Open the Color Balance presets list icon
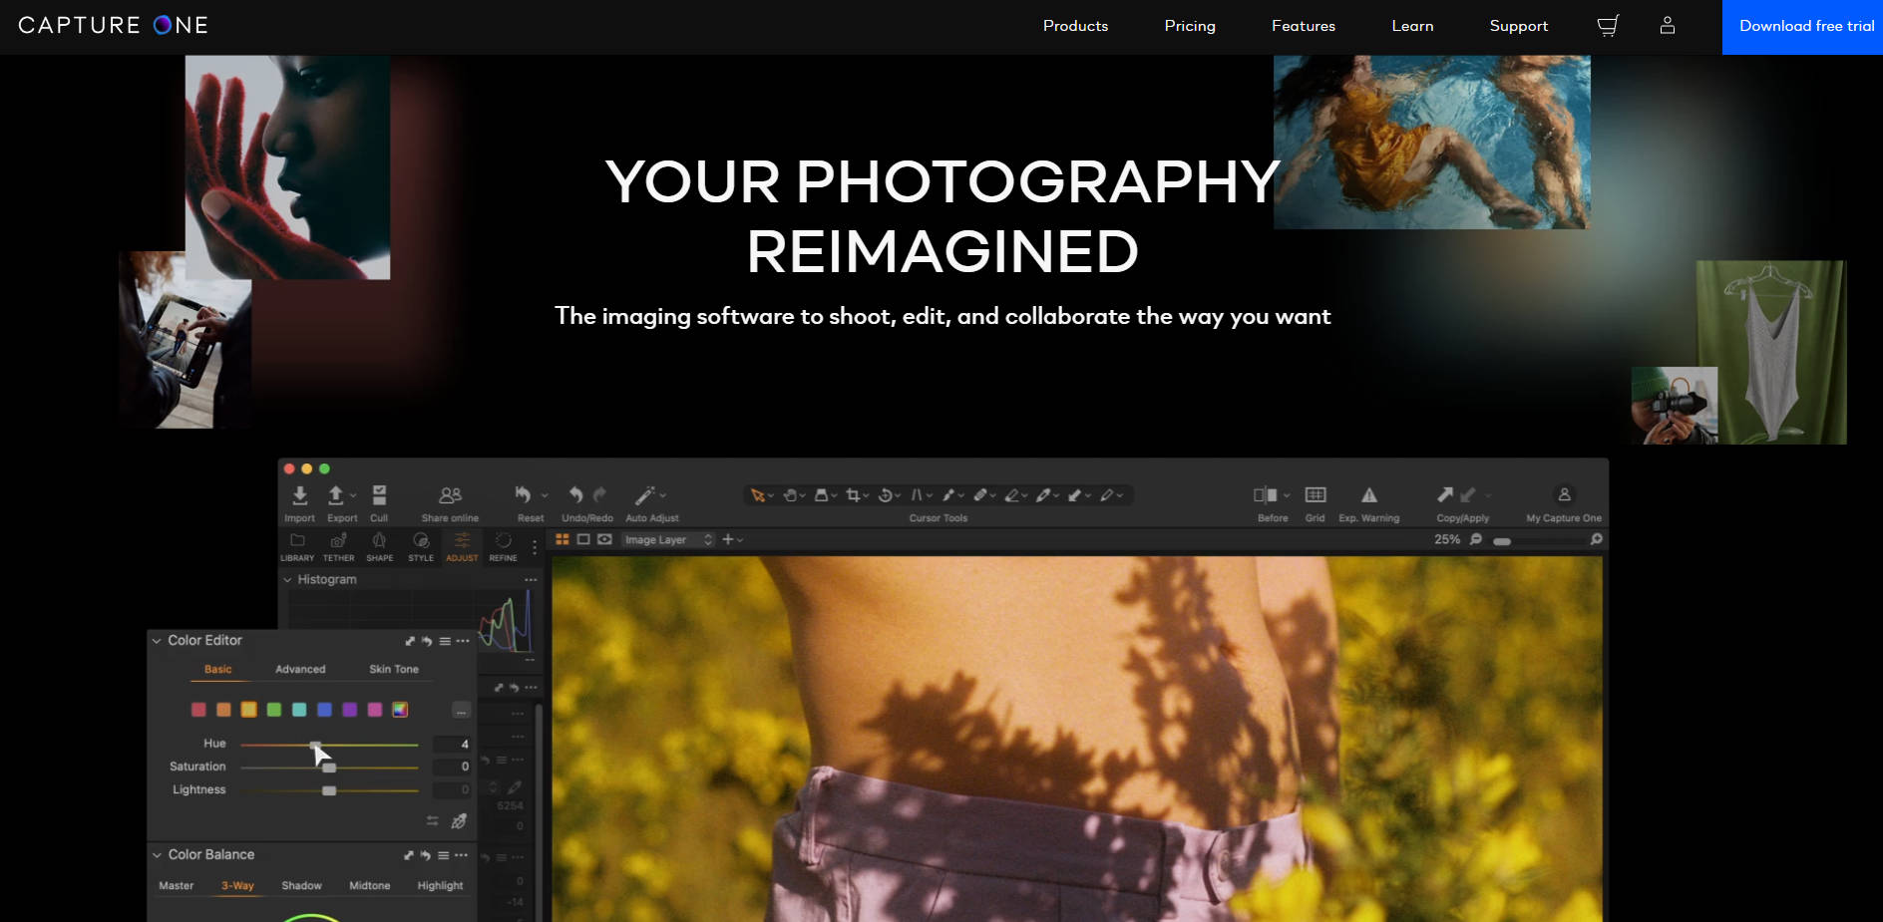 (444, 855)
